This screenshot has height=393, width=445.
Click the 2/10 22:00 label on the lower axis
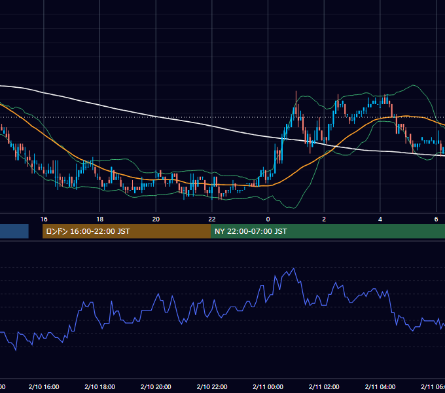click(x=212, y=386)
